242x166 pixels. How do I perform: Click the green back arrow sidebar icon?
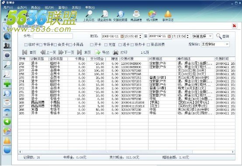coord(7,122)
